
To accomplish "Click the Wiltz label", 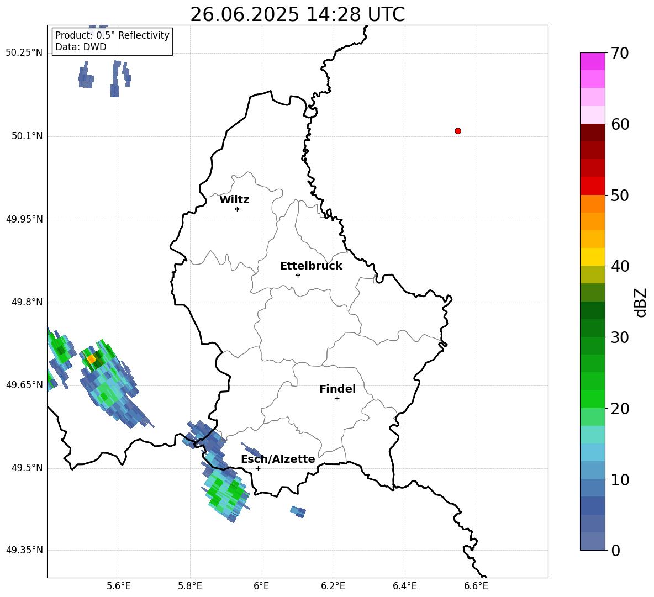I will coord(234,200).
